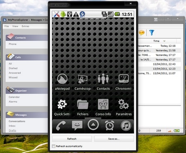Tap the alarm clock dock icon

110,125
